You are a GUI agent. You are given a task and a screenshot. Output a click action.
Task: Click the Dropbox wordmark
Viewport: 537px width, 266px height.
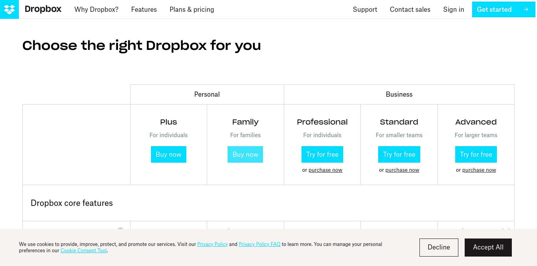coord(43,9)
